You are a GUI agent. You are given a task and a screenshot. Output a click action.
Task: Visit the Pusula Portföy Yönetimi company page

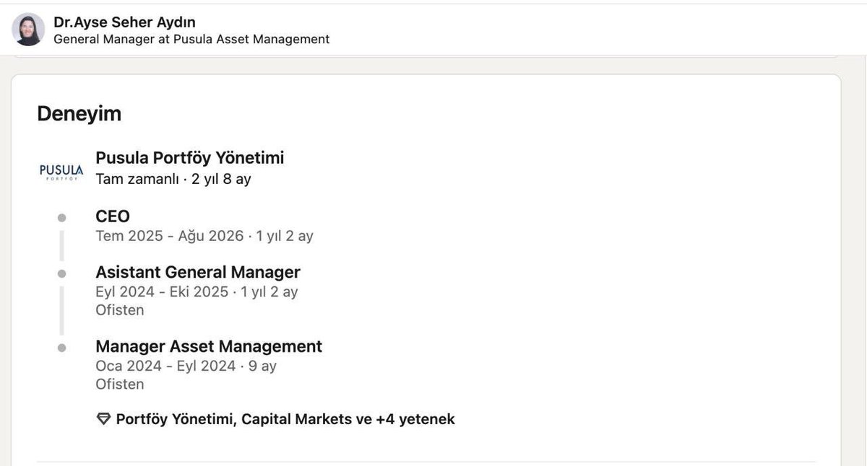[190, 158]
